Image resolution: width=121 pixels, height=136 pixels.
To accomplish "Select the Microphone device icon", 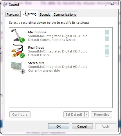I will coord(18,35).
